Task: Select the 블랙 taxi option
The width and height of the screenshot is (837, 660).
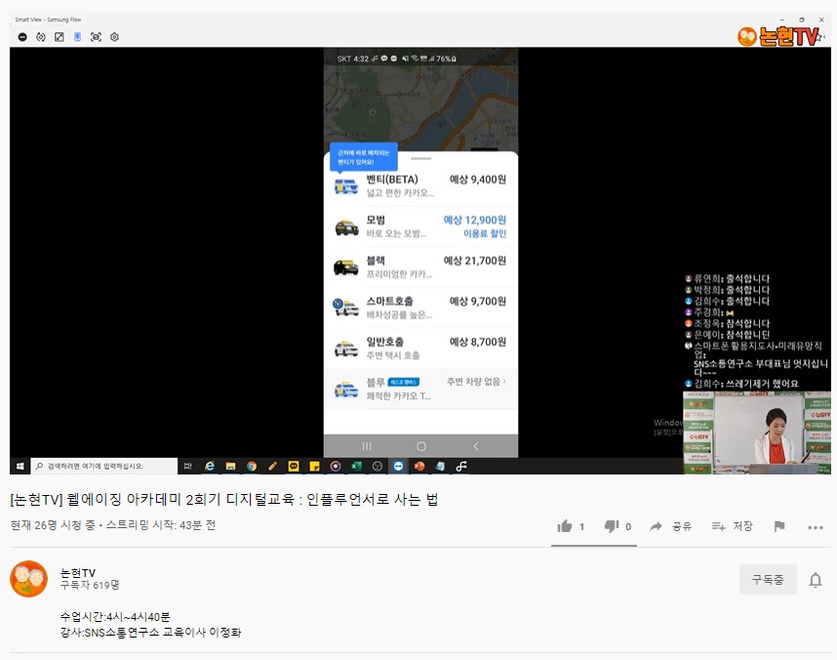Action: click(420, 268)
